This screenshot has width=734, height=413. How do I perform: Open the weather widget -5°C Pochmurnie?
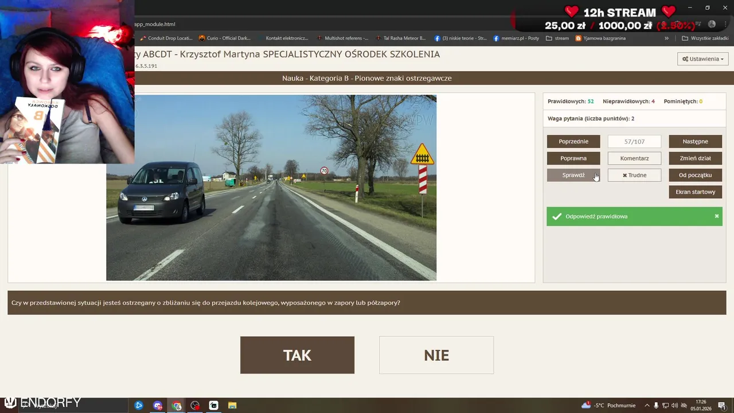608,406
